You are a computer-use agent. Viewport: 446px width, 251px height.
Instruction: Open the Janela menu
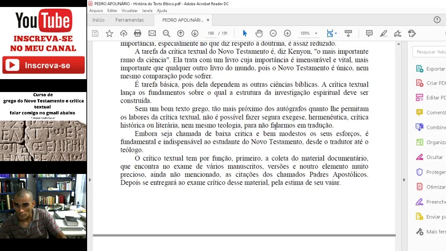(147, 10)
